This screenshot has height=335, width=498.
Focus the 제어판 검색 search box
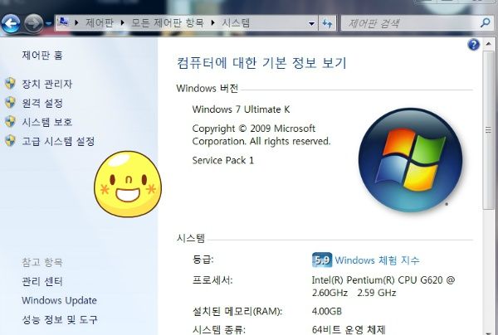click(x=410, y=23)
